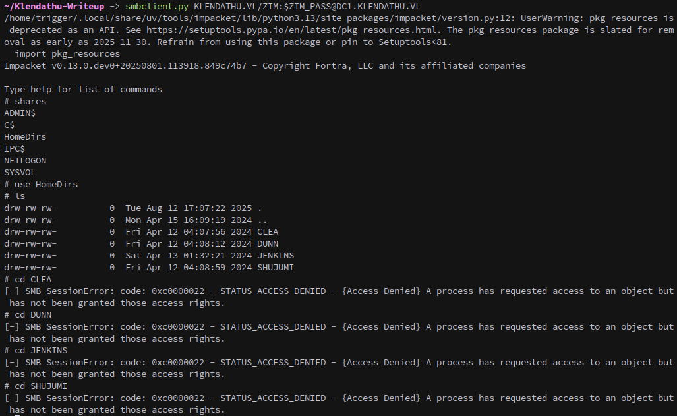Click the IPC$ share name
The image size is (677, 416).
(x=15, y=148)
